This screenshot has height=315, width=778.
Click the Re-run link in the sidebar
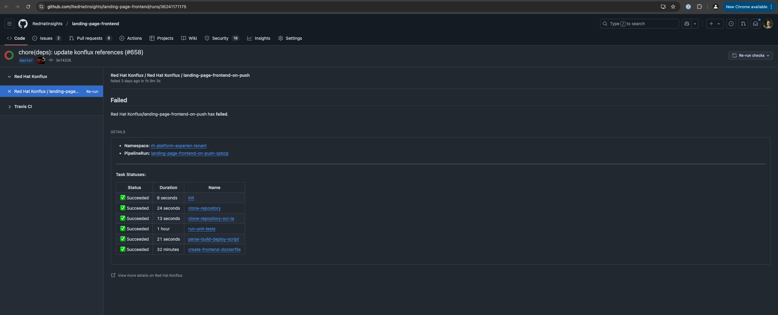92,91
